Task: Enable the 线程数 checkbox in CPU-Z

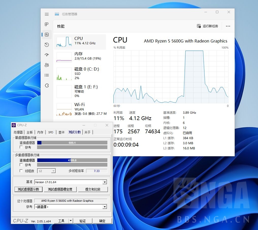Action: 22,171
